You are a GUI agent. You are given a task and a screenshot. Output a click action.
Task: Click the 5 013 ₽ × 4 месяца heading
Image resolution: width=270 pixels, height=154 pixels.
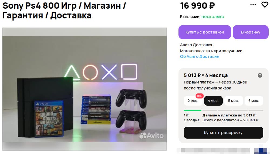tap(205, 75)
